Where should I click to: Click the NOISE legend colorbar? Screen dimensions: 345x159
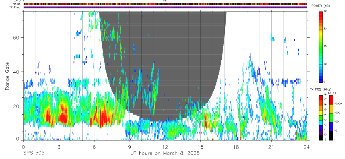coord(331,118)
